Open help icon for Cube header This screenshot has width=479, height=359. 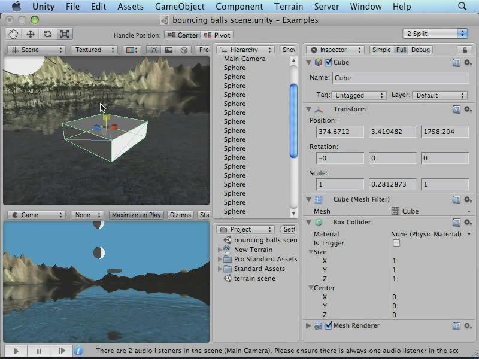(456, 63)
